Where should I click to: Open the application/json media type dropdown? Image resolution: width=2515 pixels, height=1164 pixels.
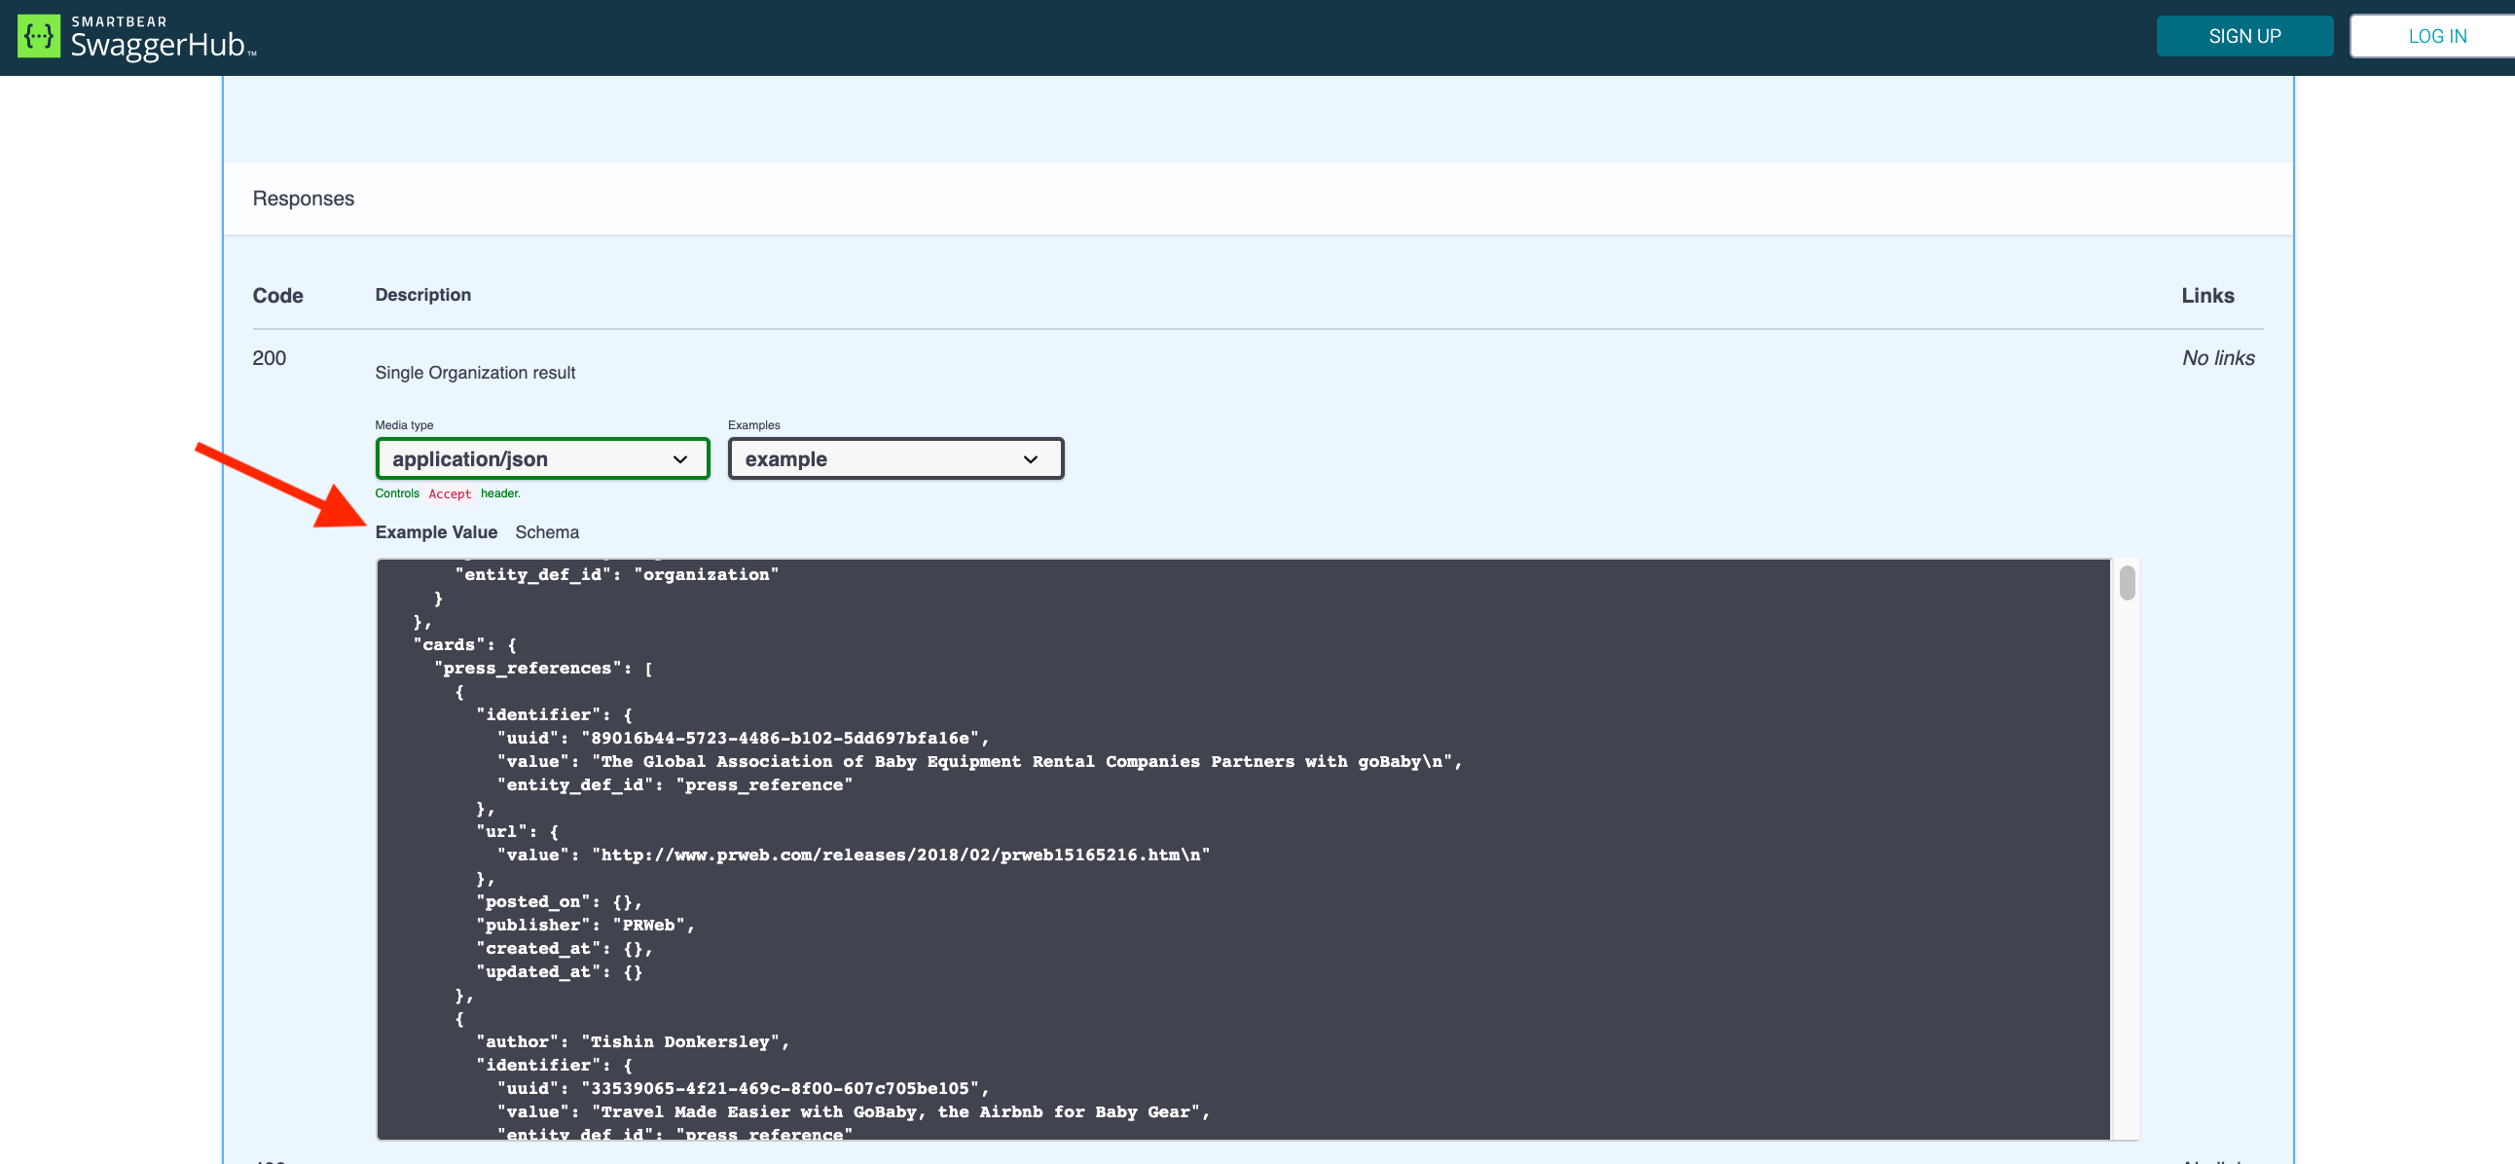(x=541, y=459)
